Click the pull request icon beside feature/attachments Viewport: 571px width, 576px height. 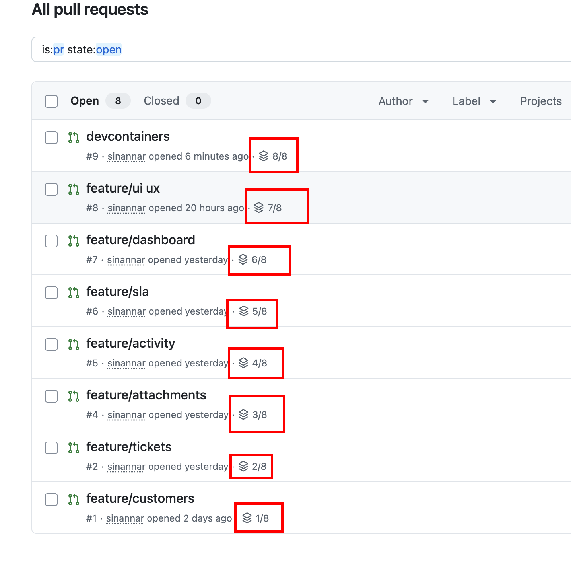pyautogui.click(x=74, y=396)
